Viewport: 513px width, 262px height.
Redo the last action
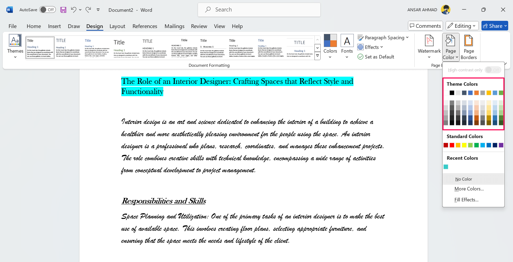[88, 10]
